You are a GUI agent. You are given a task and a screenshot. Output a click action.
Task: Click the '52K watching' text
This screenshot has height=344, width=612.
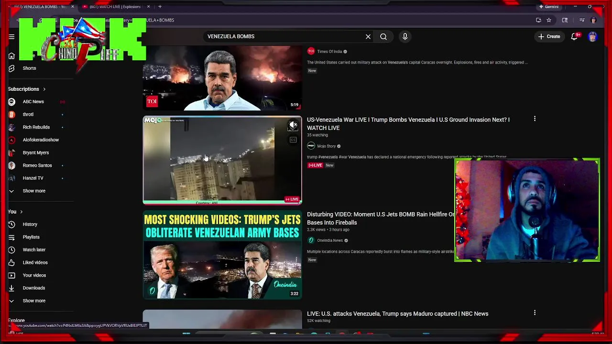319,321
